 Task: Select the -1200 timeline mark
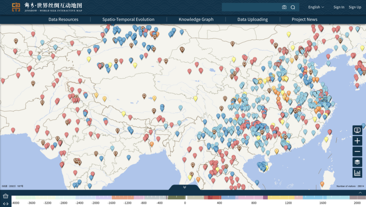[127, 203]
